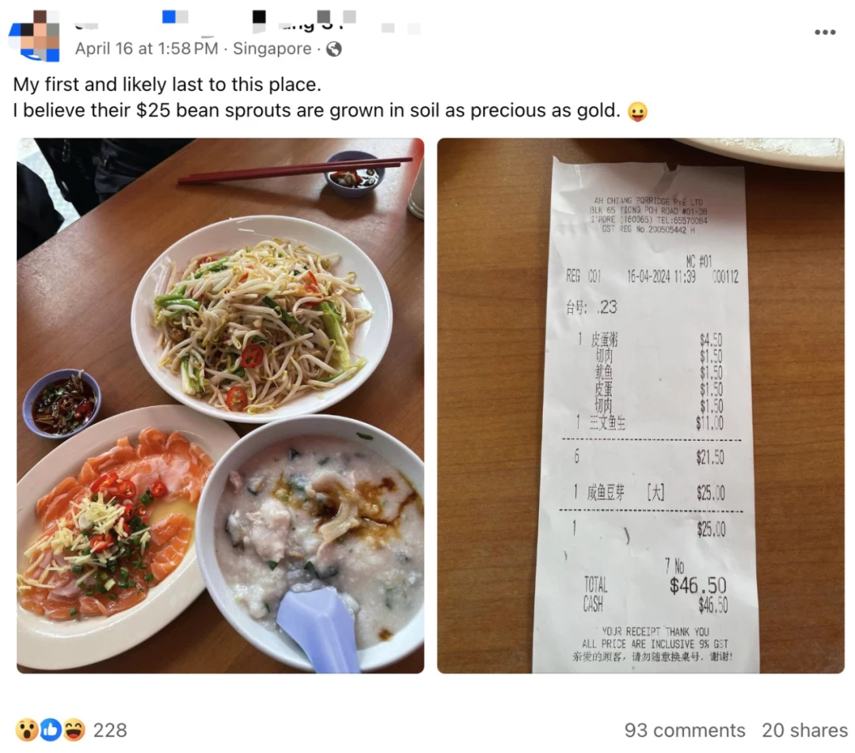Click the porridge bowl in photo
Viewport: 855px width, 753px height.
[315, 542]
